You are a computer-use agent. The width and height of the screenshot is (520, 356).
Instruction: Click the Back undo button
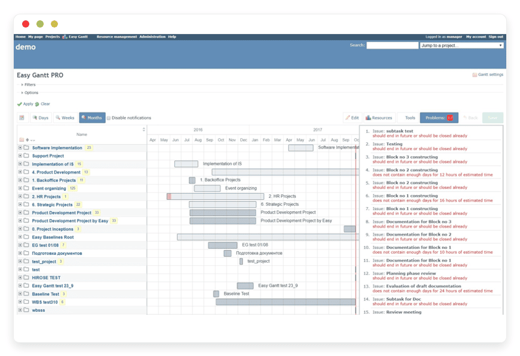[x=470, y=117]
